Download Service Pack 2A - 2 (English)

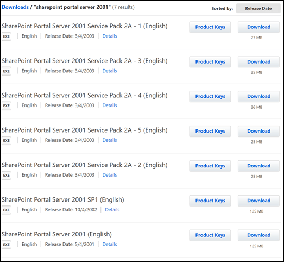pos(258,166)
